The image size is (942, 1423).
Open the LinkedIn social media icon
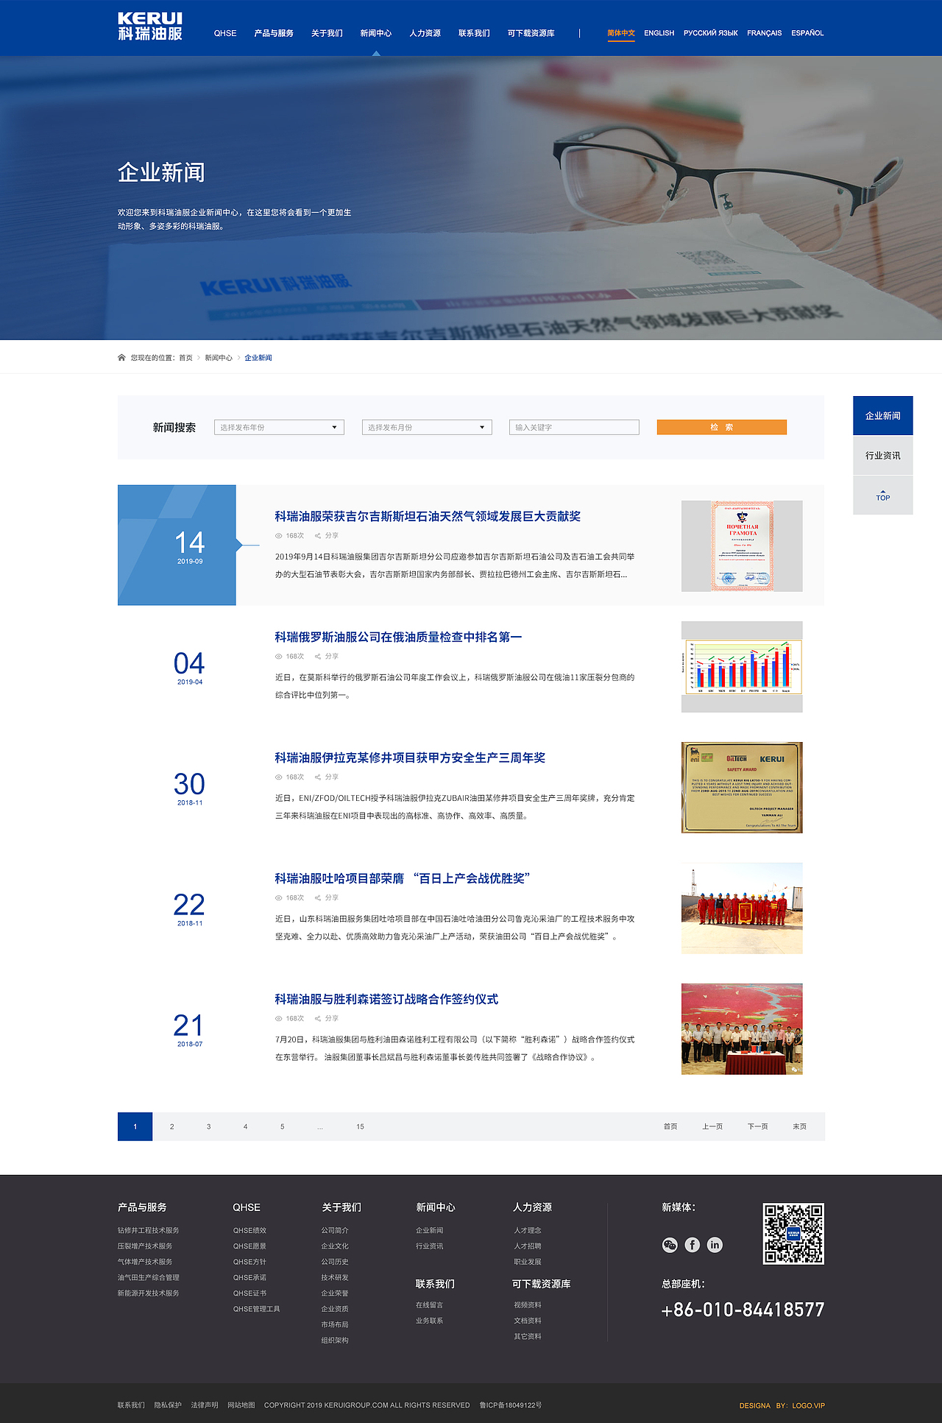point(715,1245)
